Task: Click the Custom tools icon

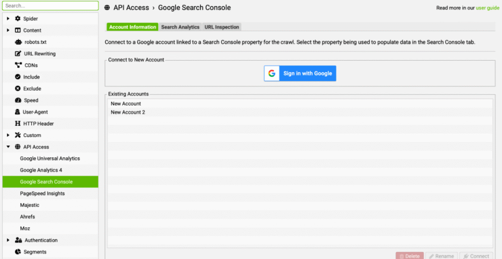Action: point(18,135)
